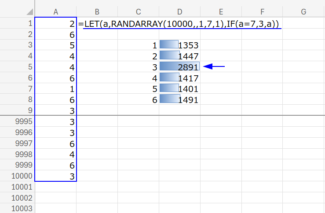Click cell A10000, last value in spill range

55,176
